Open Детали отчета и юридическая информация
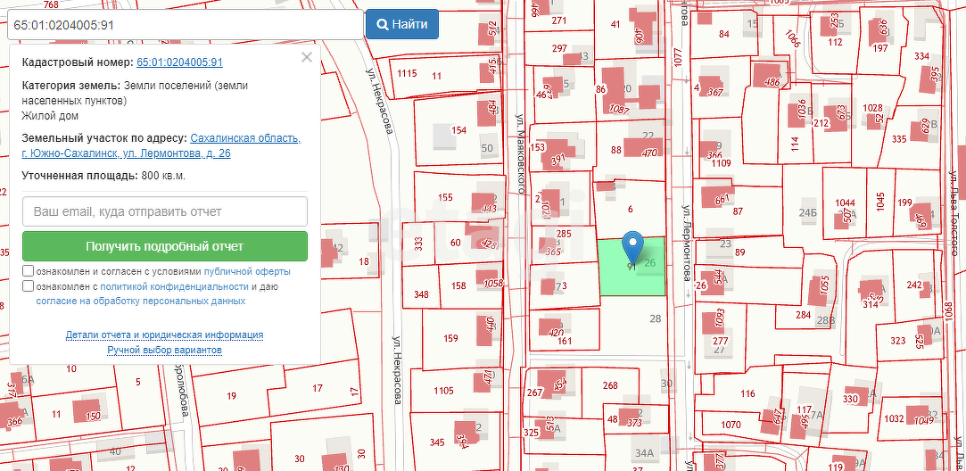Image resolution: width=966 pixels, height=471 pixels. point(164,335)
